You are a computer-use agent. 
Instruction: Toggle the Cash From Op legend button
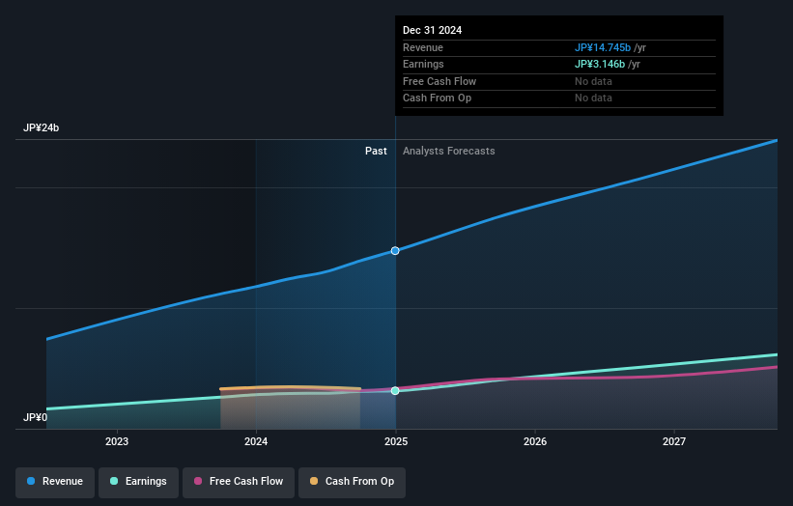[352, 482]
